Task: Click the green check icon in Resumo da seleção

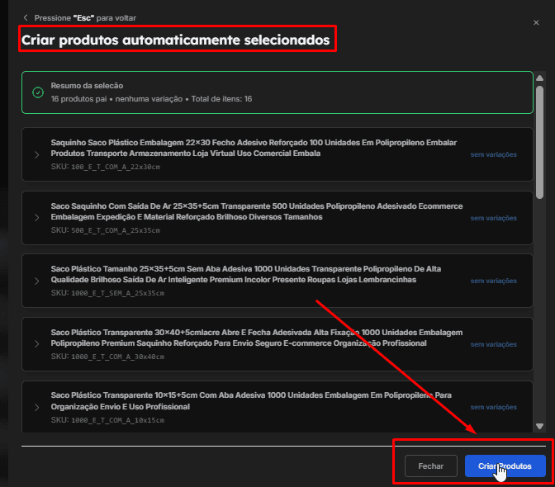Action: (x=37, y=92)
